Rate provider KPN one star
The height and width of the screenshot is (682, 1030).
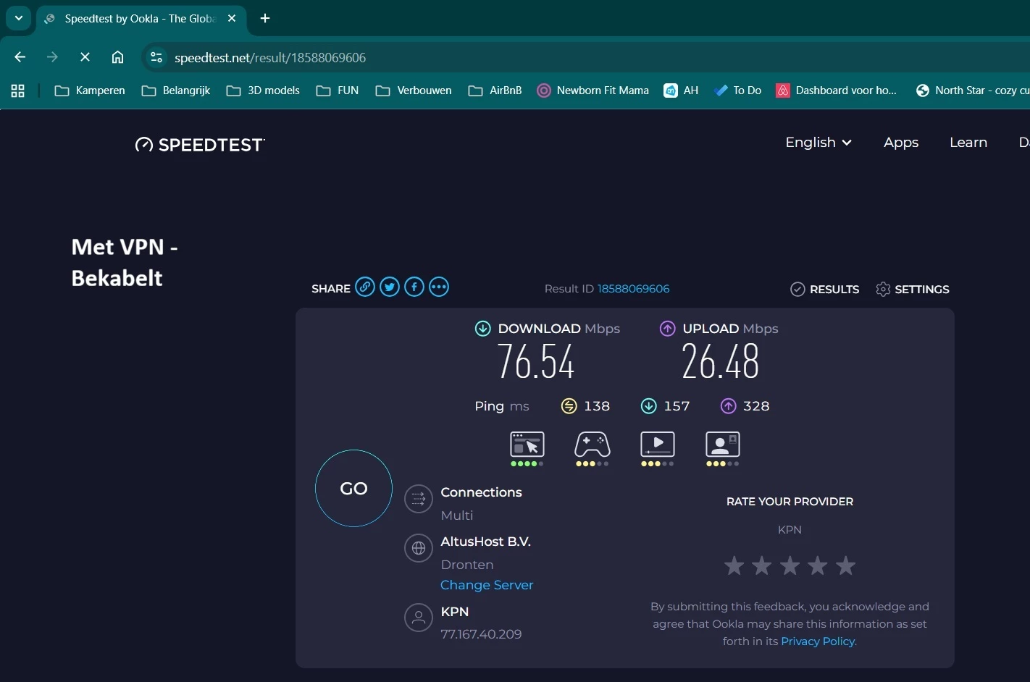pyautogui.click(x=734, y=565)
